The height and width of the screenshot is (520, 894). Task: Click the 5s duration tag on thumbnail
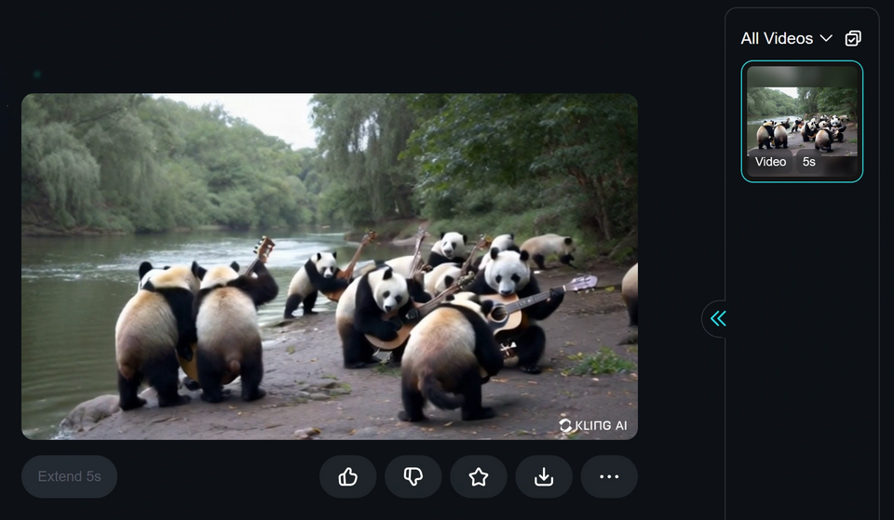(808, 162)
